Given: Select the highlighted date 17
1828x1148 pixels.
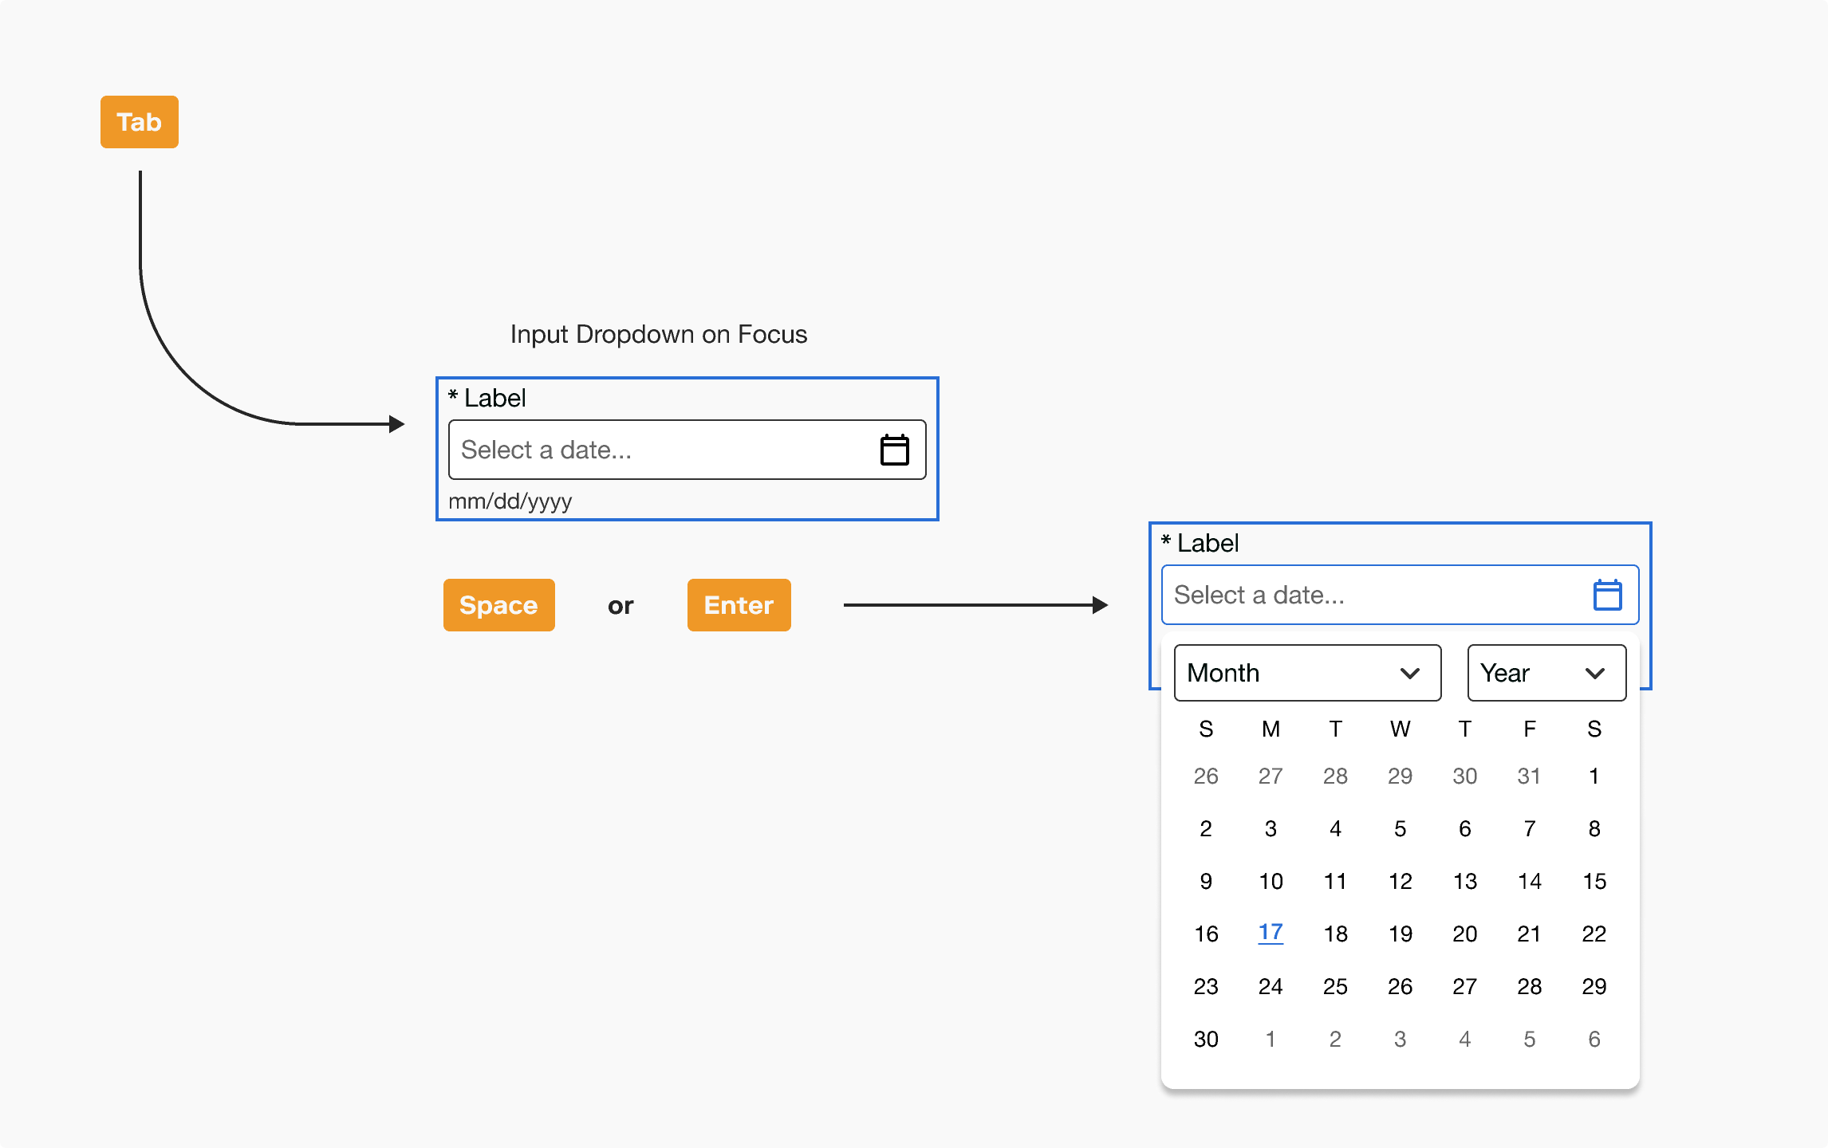Looking at the screenshot, I should (x=1271, y=933).
